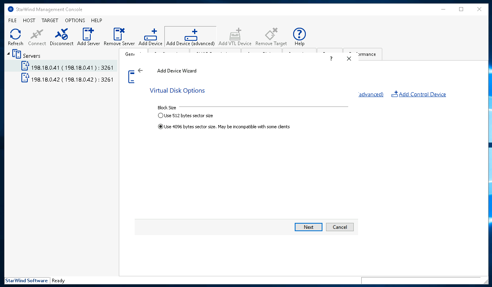
Task: Select 512 bytes sector size option
Action: pyautogui.click(x=160, y=116)
